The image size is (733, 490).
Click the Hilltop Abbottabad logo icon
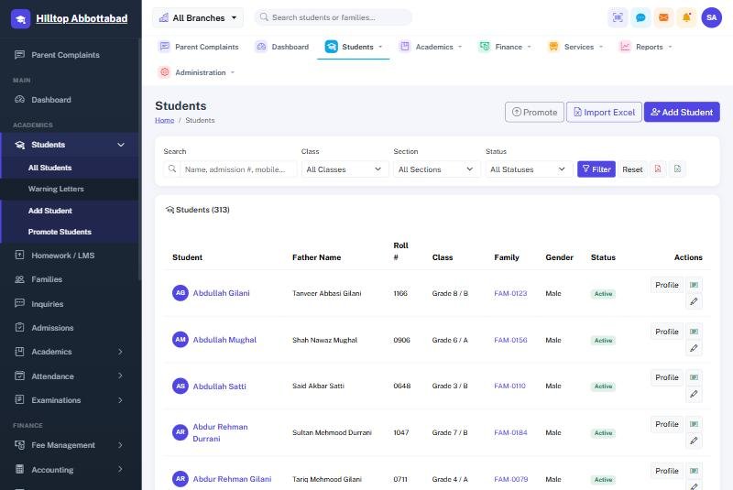click(x=20, y=18)
